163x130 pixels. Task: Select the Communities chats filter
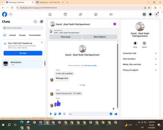35,35
